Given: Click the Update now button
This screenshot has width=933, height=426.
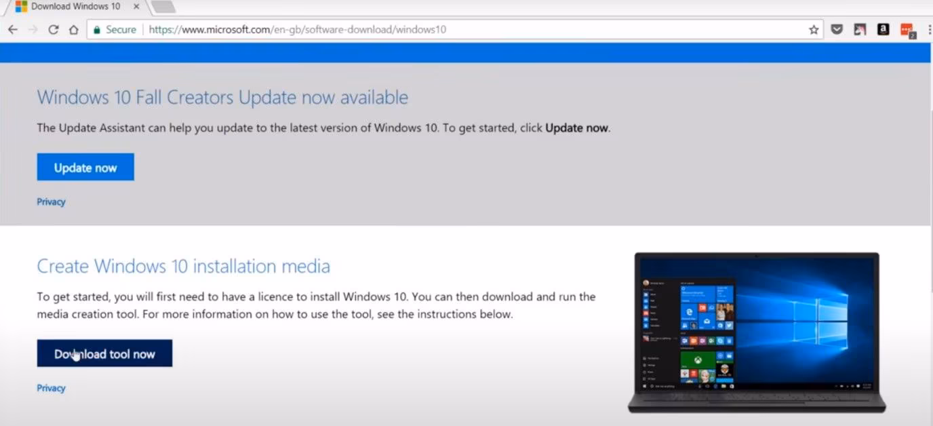Looking at the screenshot, I should pos(85,168).
